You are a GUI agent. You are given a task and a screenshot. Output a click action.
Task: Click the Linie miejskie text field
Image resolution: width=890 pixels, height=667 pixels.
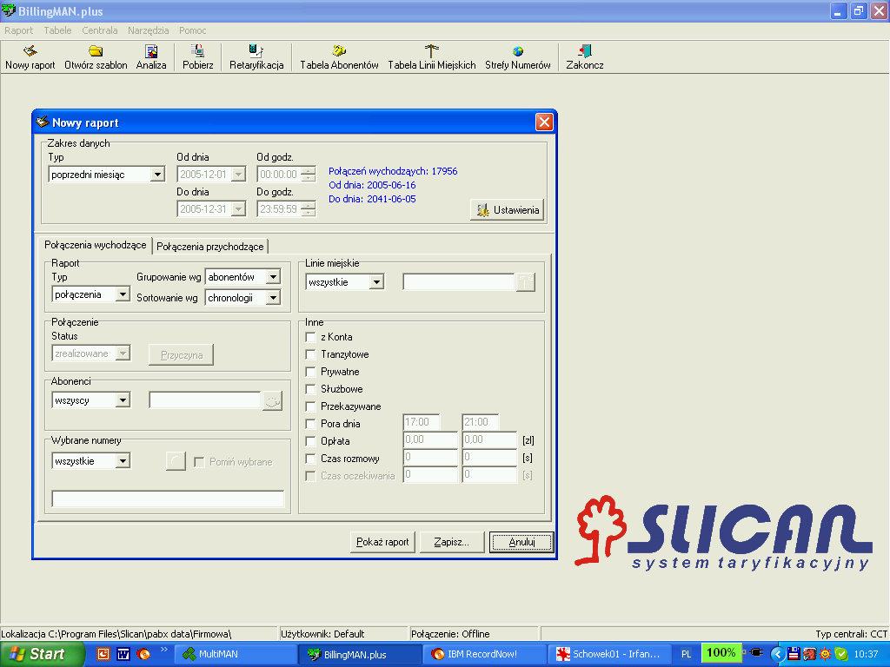click(459, 282)
